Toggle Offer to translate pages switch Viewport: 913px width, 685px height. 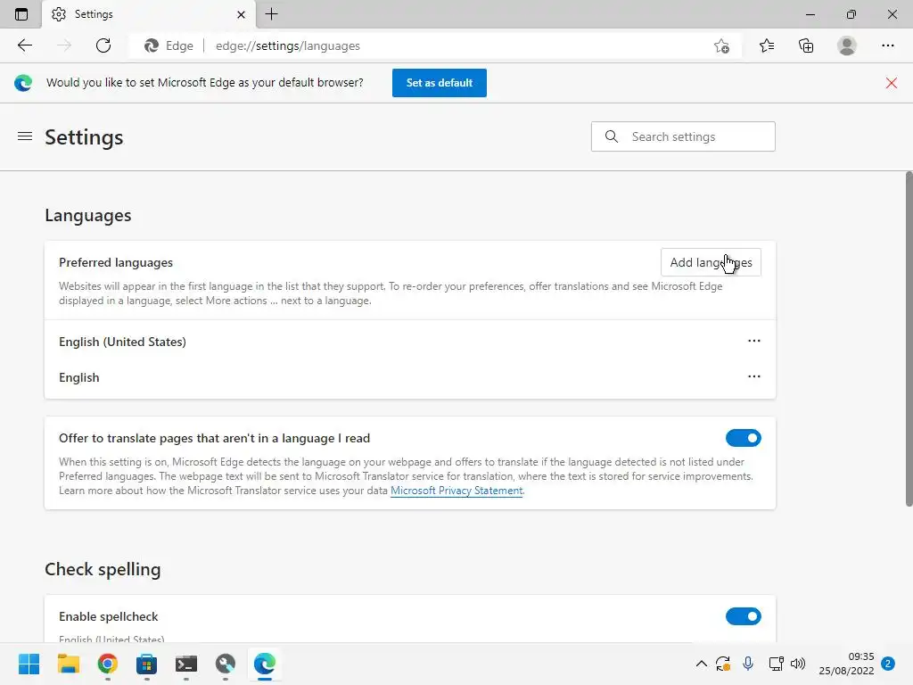(x=743, y=438)
